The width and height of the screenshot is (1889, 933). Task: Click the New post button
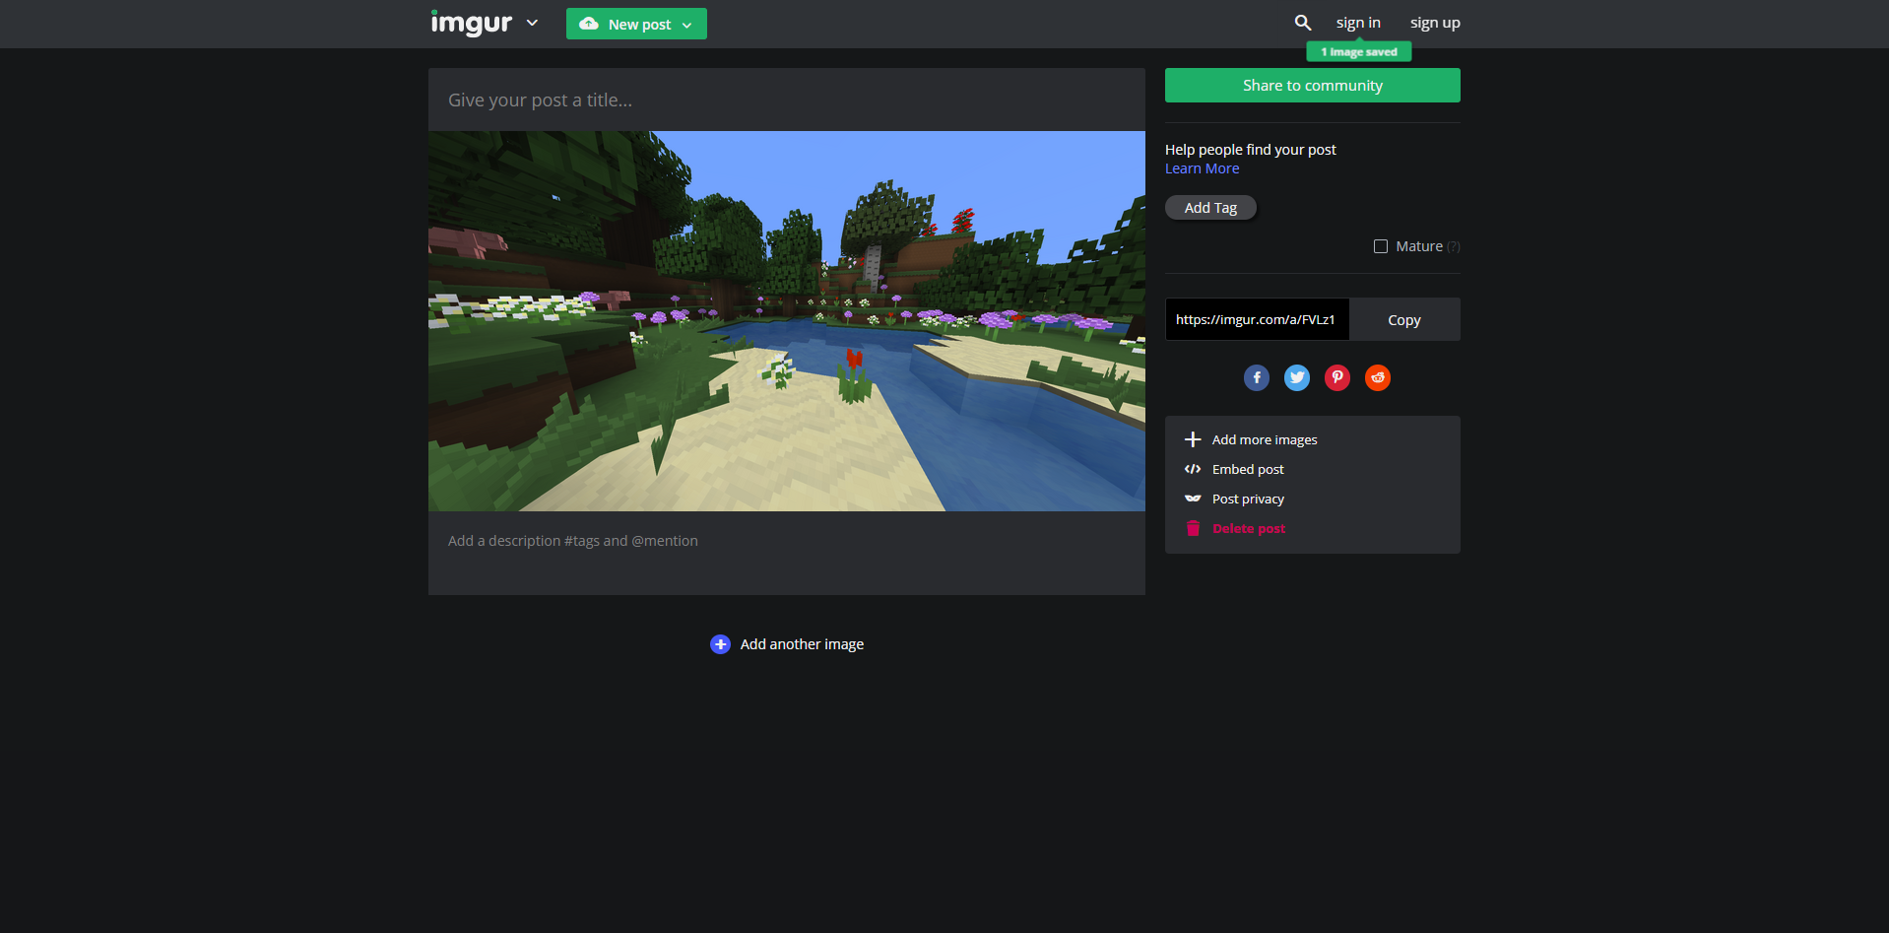tap(636, 24)
